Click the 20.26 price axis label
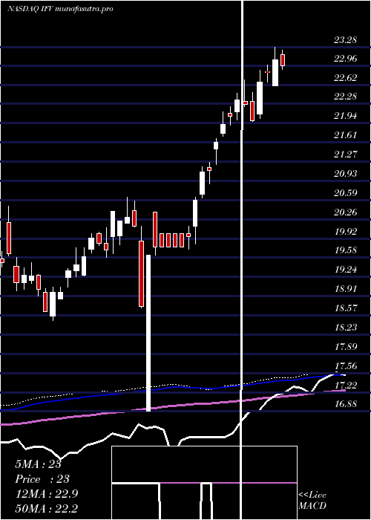The image size is (371, 520). pyautogui.click(x=345, y=212)
